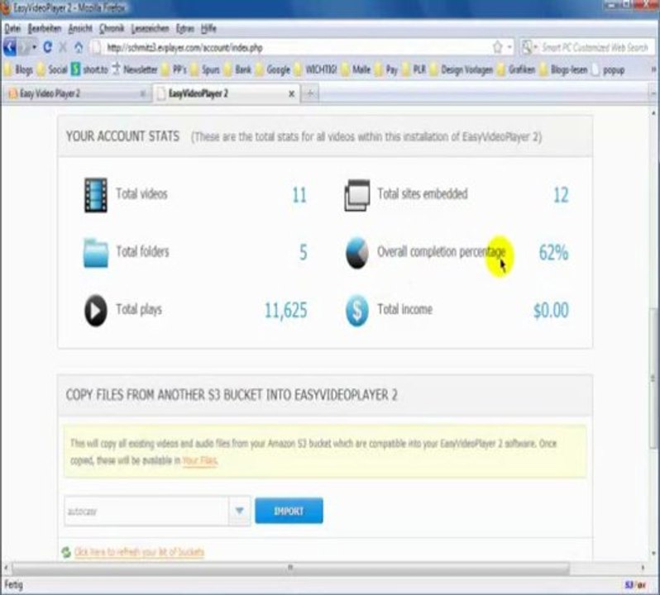Open the Social bookmark folder

(52, 69)
